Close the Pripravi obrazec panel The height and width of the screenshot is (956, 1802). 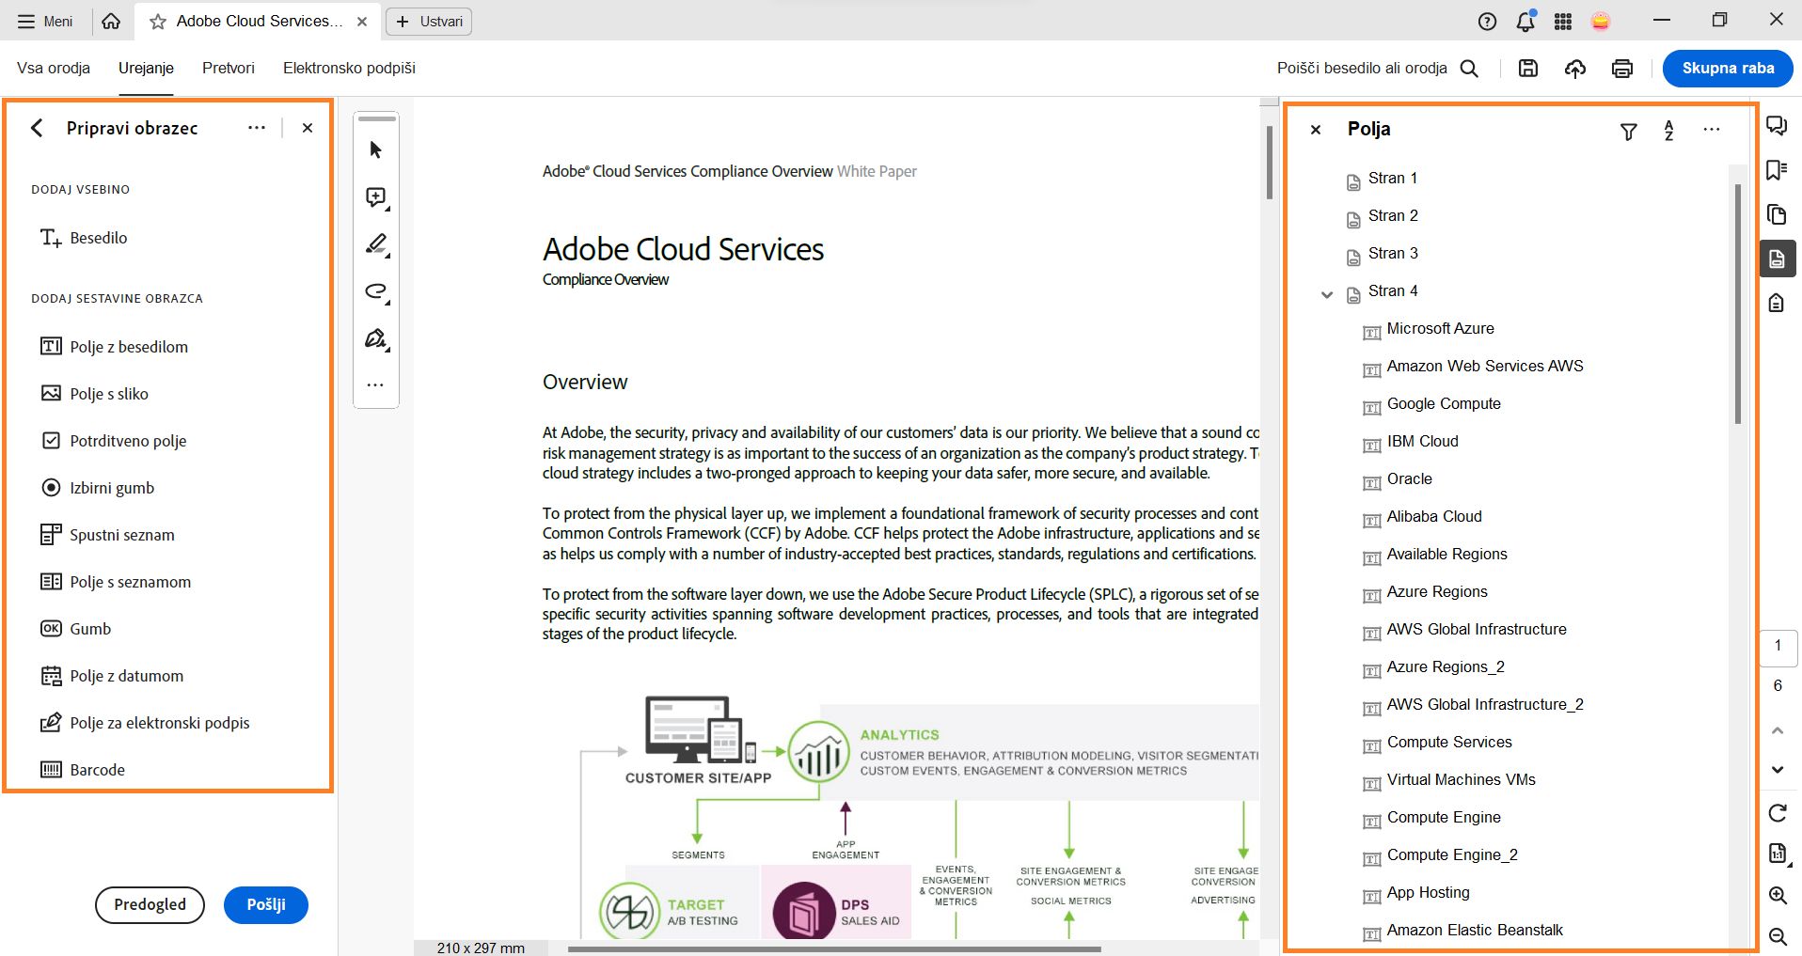308,128
